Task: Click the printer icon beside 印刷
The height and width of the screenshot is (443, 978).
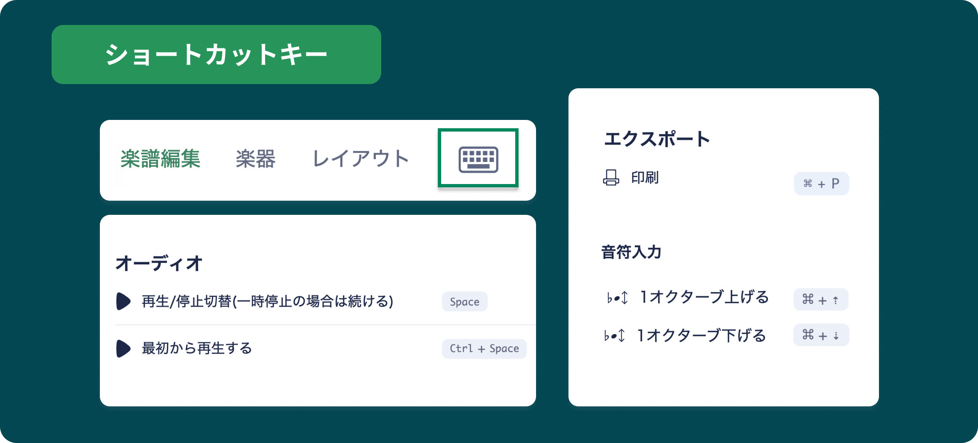Action: coord(611,178)
